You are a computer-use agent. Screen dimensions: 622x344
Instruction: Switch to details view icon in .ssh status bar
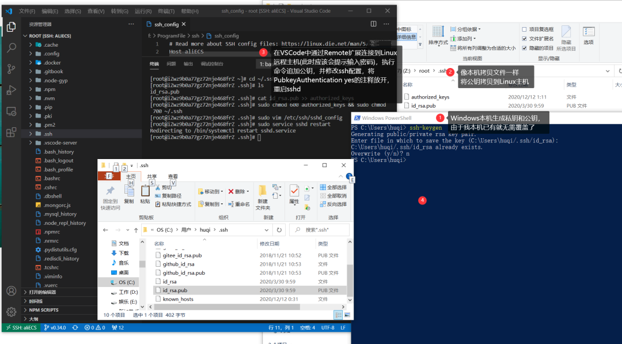338,315
